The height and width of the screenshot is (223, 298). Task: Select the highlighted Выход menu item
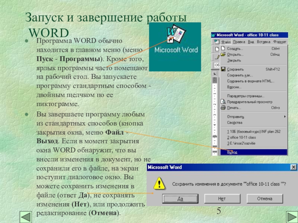[254, 152]
